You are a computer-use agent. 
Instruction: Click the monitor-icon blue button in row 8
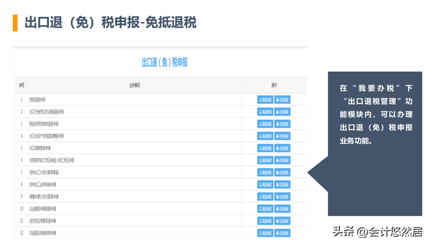pyautogui.click(x=265, y=184)
